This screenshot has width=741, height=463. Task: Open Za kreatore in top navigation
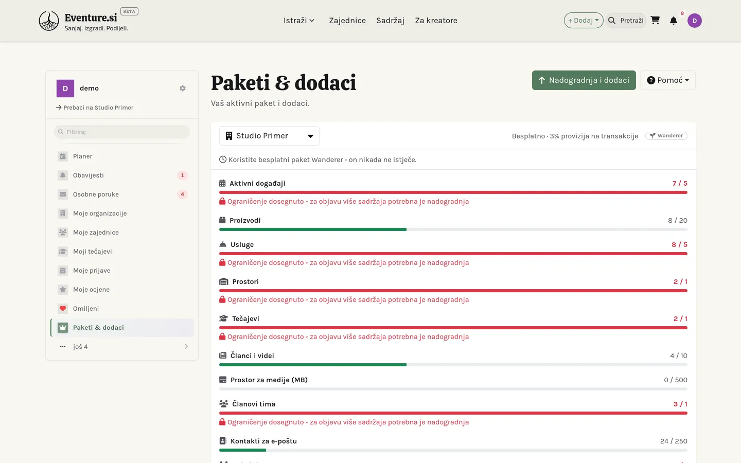(x=436, y=21)
